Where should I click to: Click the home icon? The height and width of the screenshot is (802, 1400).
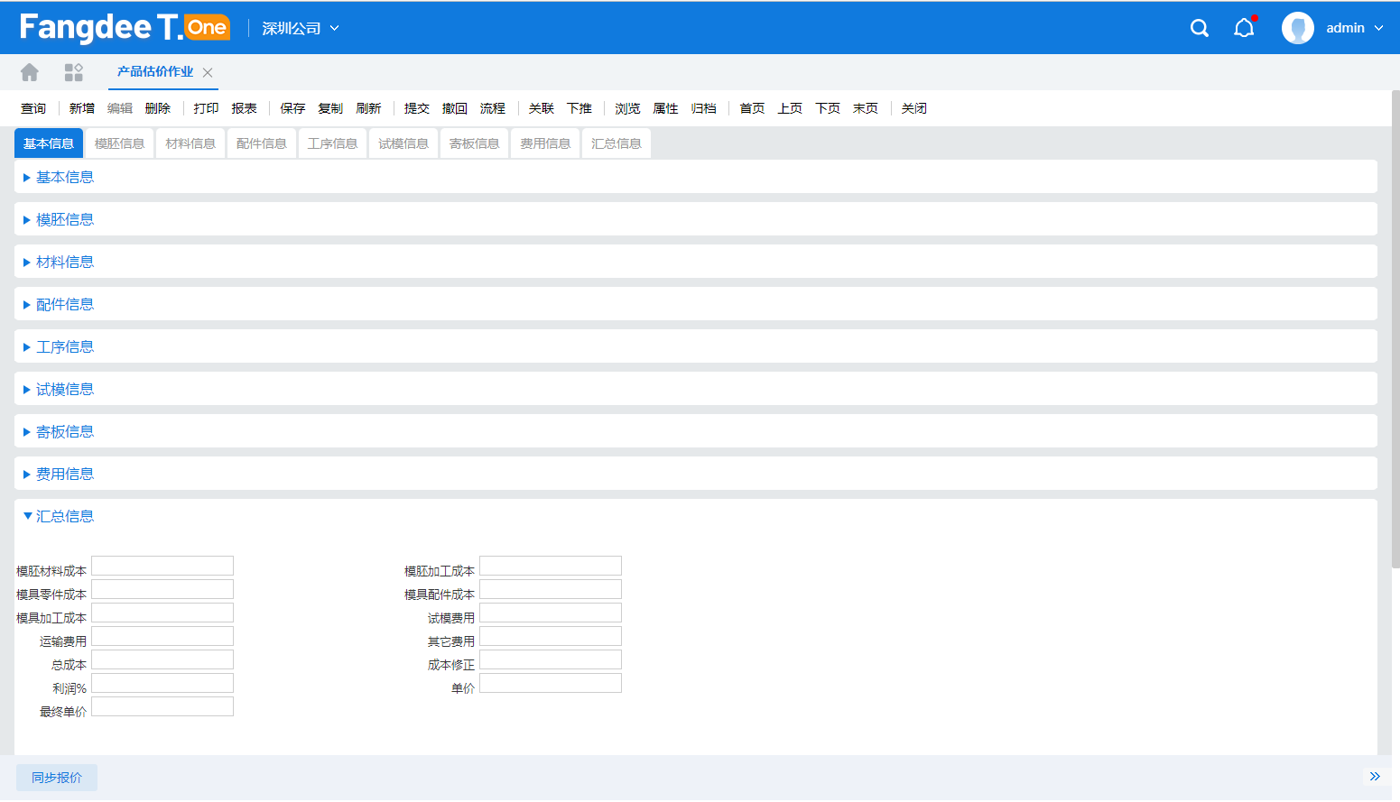pos(30,72)
